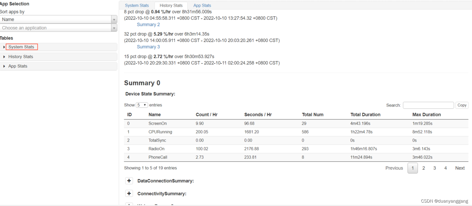
Task: Go to pagination page 4
Action: 446,168
